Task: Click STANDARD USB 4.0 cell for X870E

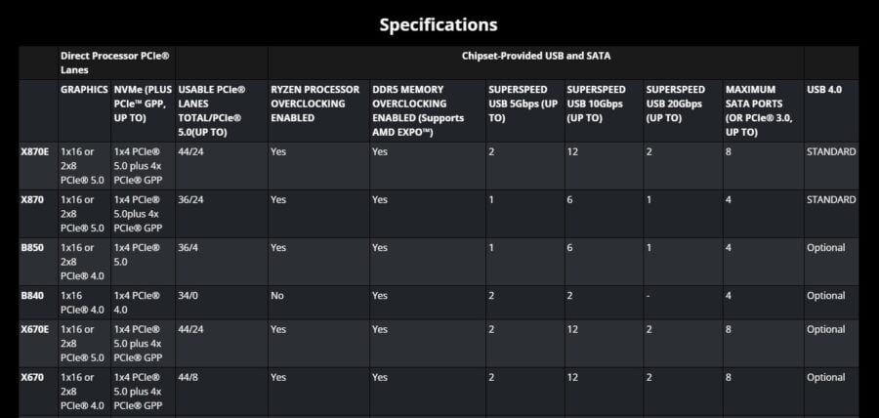Action: tap(831, 151)
